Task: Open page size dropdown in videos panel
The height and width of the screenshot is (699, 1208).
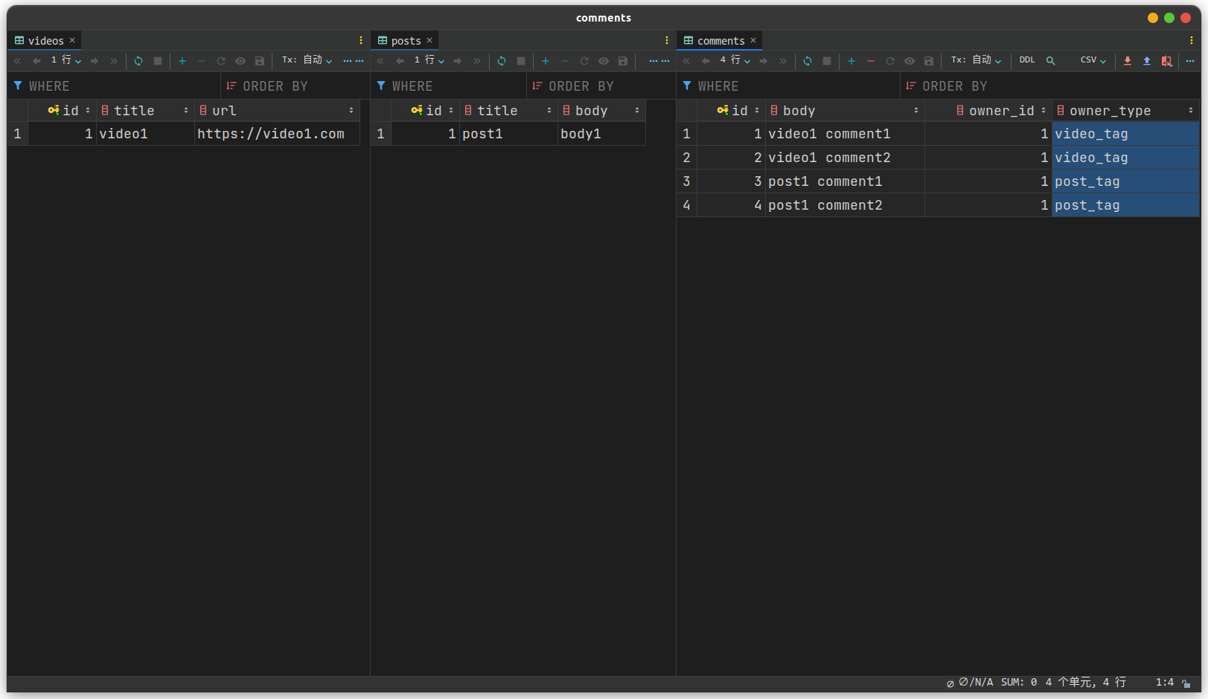Action: pos(66,60)
